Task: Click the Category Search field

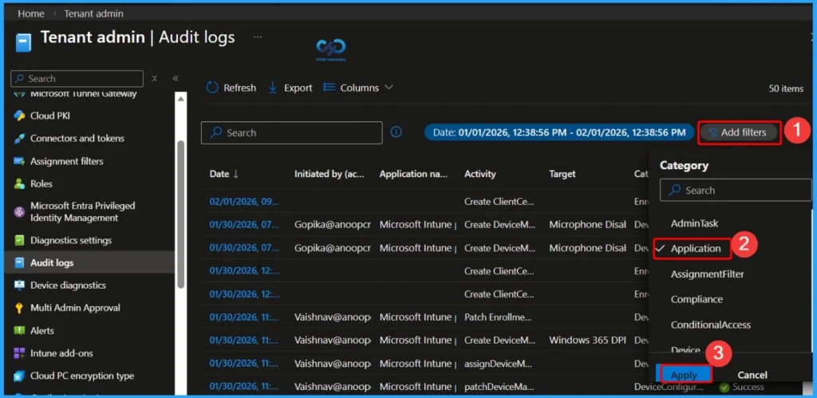Action: pyautogui.click(x=735, y=190)
